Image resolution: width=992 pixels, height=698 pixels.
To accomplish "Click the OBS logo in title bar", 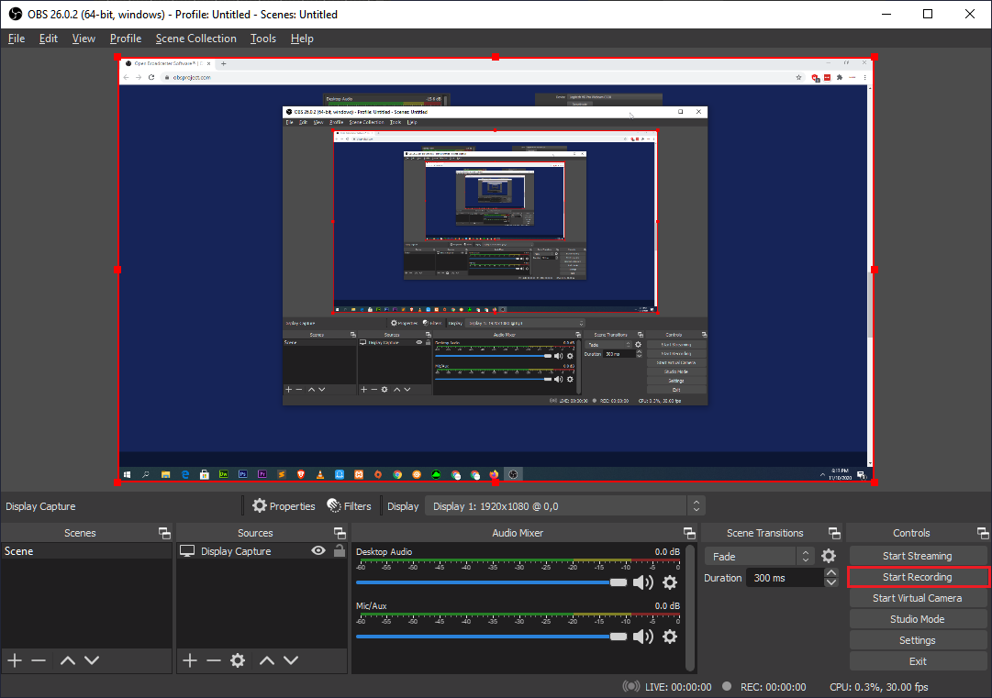I will click(x=16, y=14).
